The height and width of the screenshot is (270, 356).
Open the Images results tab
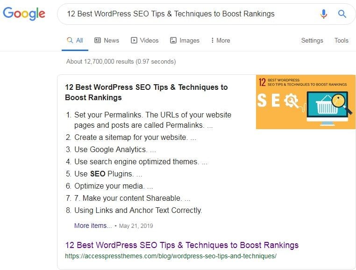185,40
